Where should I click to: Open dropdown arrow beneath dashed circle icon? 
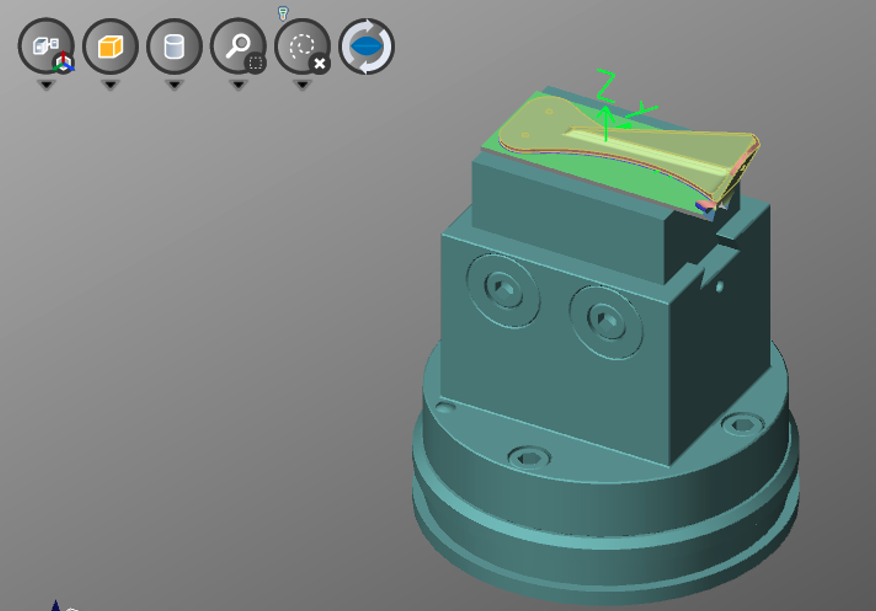[x=302, y=84]
